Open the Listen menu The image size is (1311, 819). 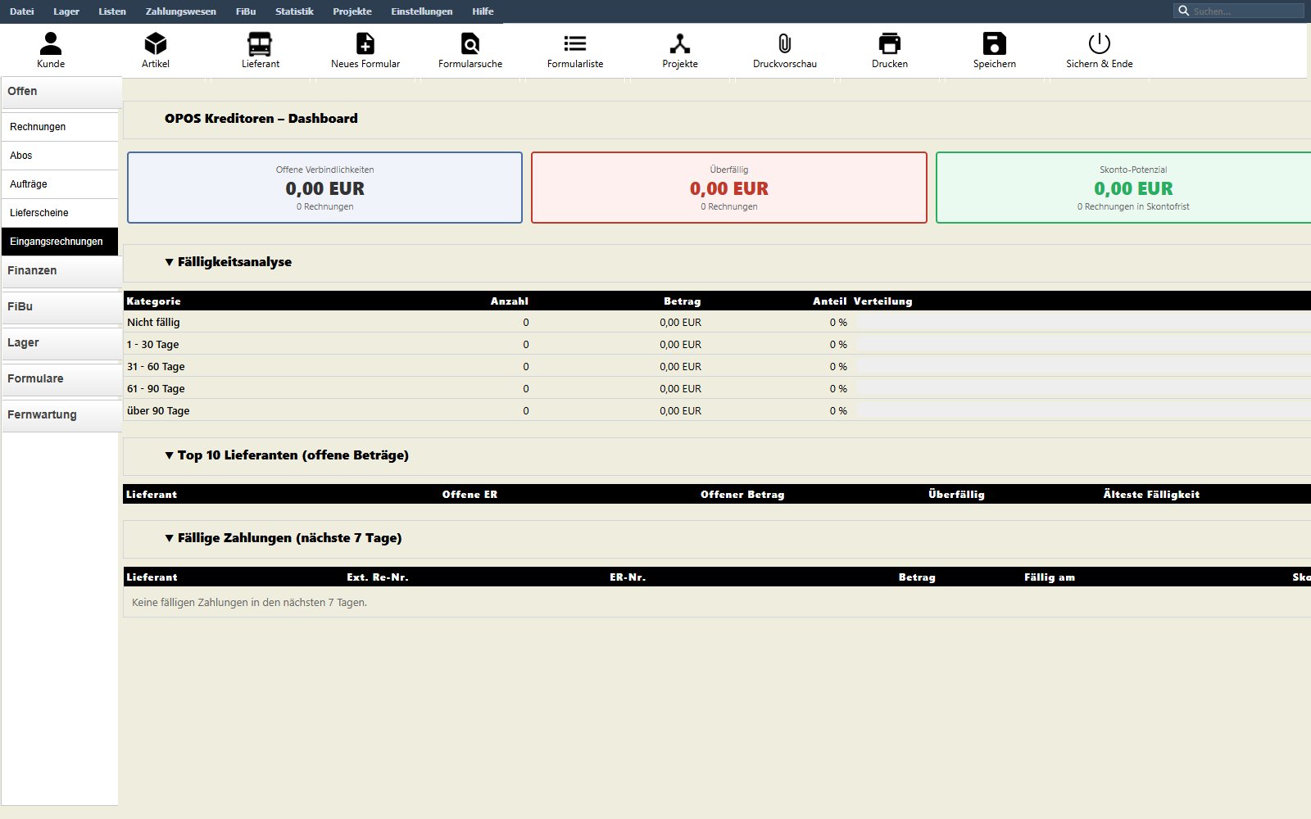tap(112, 11)
